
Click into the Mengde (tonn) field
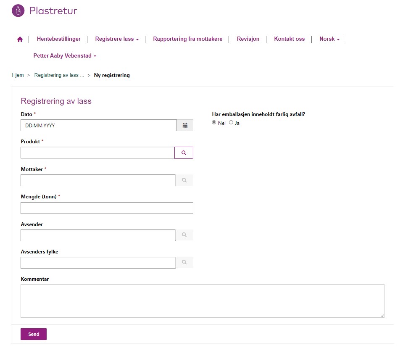coord(107,208)
